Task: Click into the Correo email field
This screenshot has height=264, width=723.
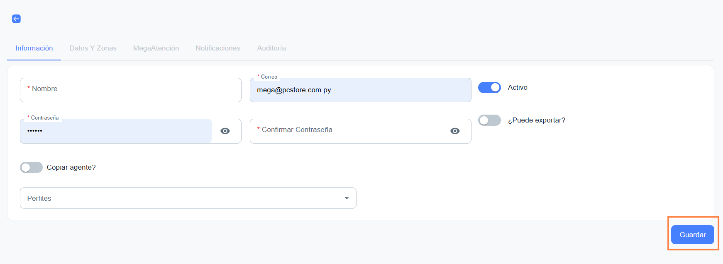Action: (360, 90)
